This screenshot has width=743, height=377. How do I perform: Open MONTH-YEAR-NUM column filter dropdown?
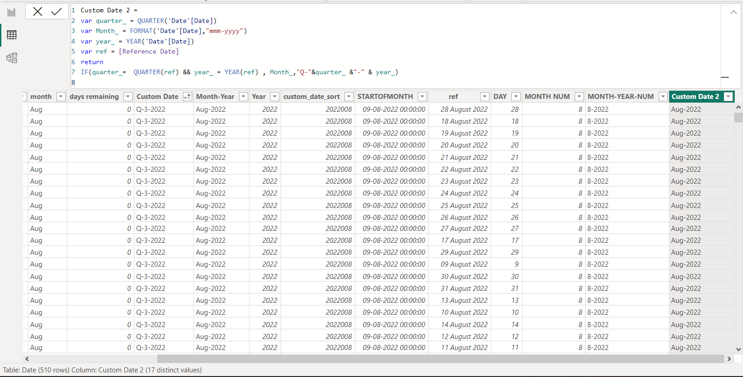point(663,97)
